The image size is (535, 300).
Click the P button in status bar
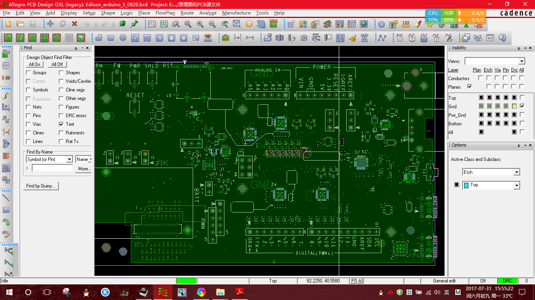point(352,281)
